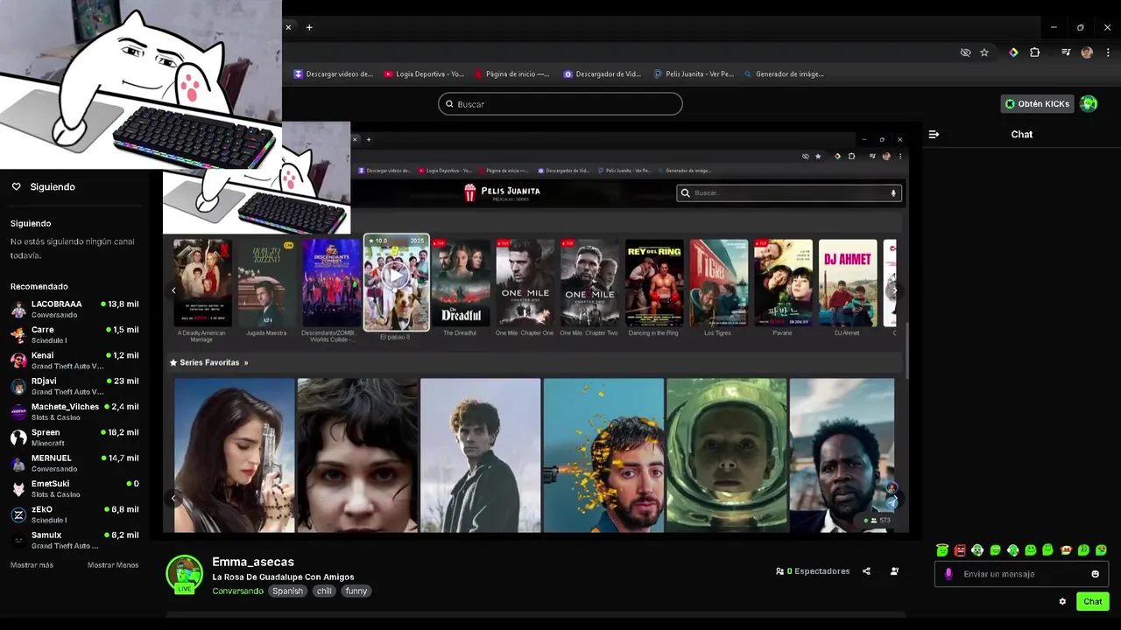This screenshot has height=630, width=1121.
Task: Click the Pelis Juanita popcorn logo
Action: 470,192
